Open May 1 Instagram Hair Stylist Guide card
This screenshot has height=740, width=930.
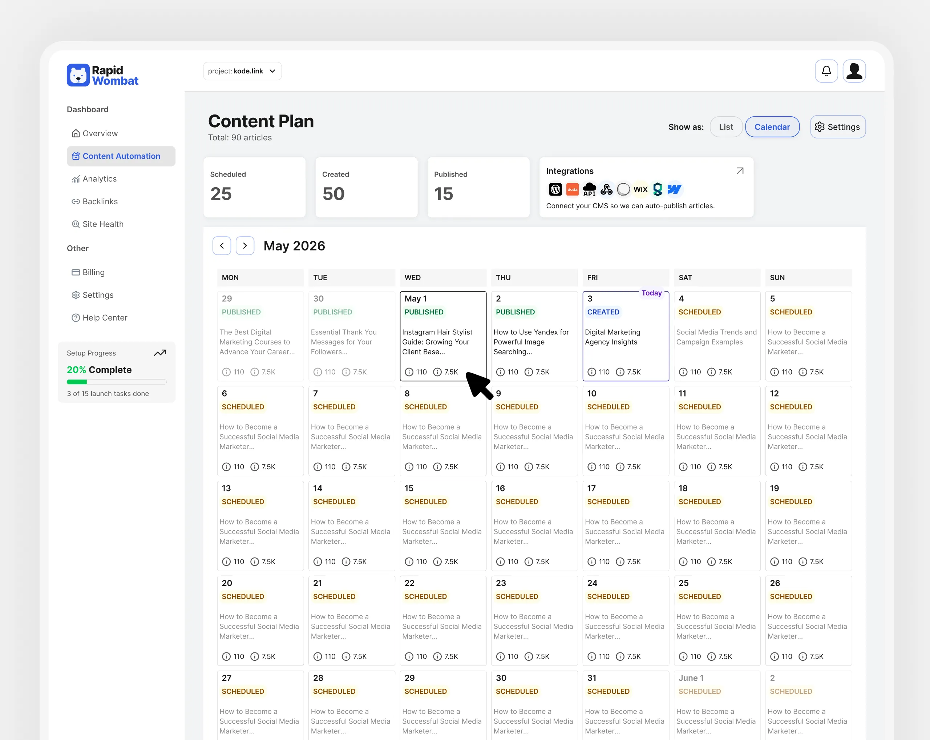point(443,336)
